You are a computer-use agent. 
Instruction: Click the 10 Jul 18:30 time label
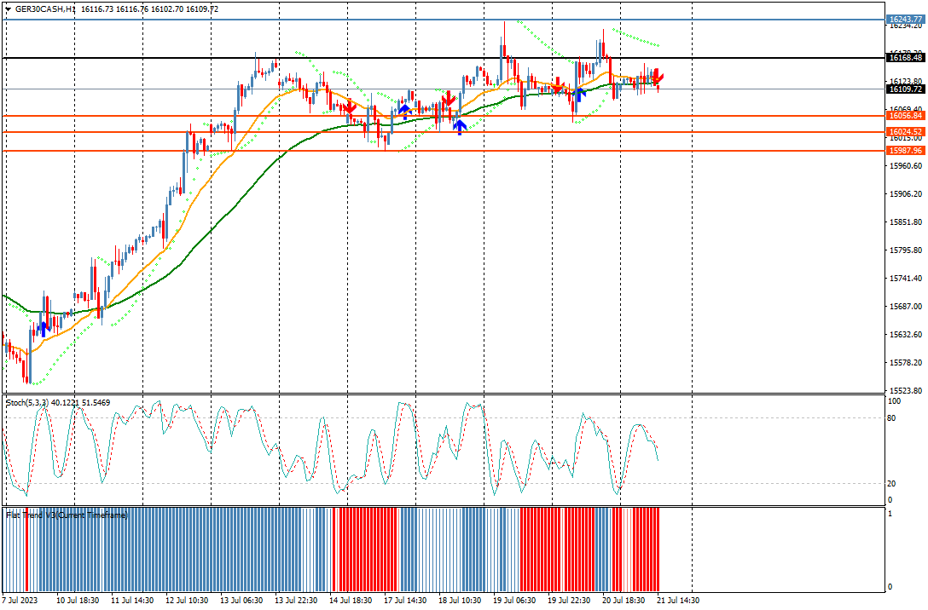78,600
